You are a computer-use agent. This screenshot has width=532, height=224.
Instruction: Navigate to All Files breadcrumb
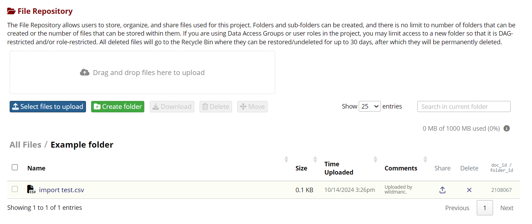25,144
